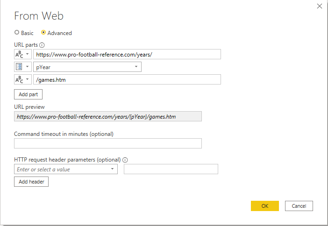Select the Basic radio option
Image resolution: width=328 pixels, height=226 pixels.
pyautogui.click(x=17, y=33)
